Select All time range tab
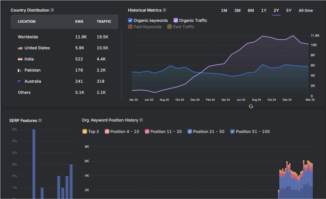The width and height of the screenshot is (326, 199). (306, 10)
